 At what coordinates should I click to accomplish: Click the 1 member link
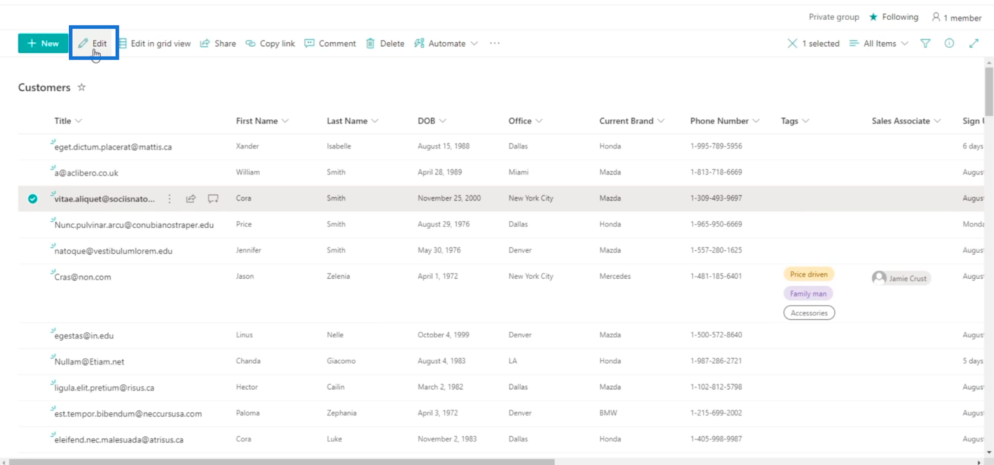click(957, 17)
